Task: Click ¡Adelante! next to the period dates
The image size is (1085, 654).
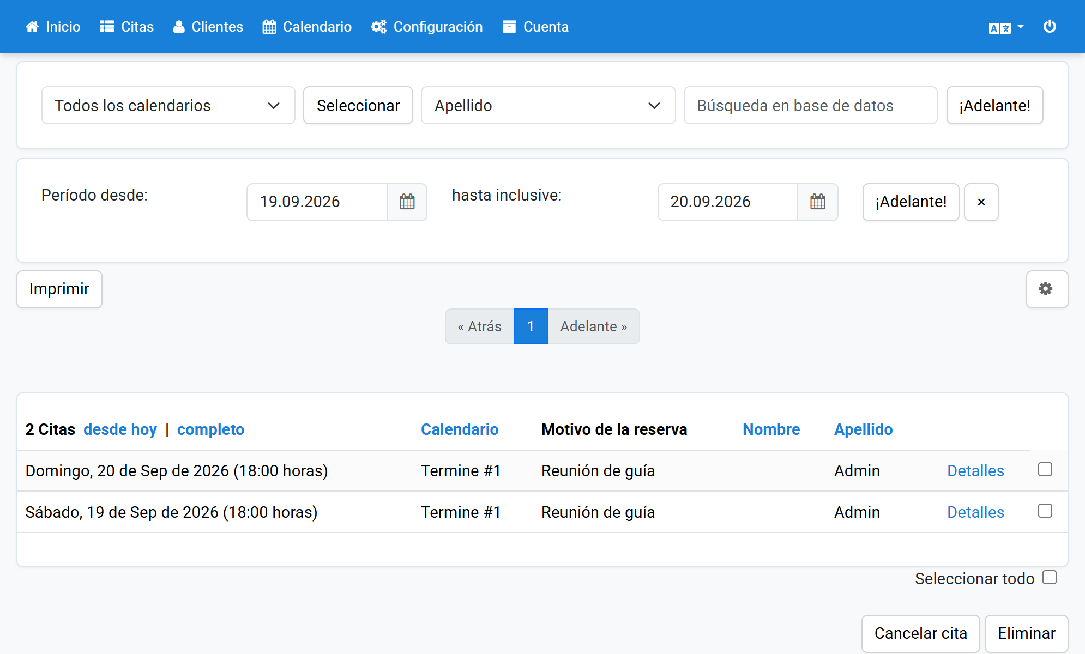Action: [911, 202]
